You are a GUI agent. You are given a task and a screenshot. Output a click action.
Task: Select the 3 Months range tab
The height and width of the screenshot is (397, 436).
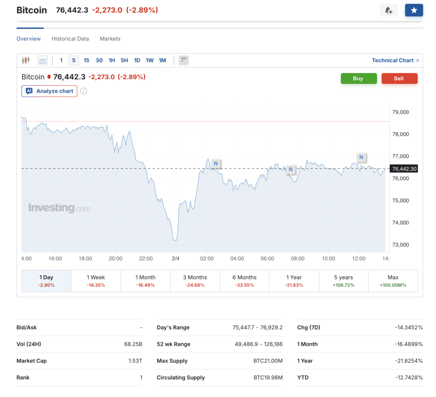pyautogui.click(x=195, y=281)
